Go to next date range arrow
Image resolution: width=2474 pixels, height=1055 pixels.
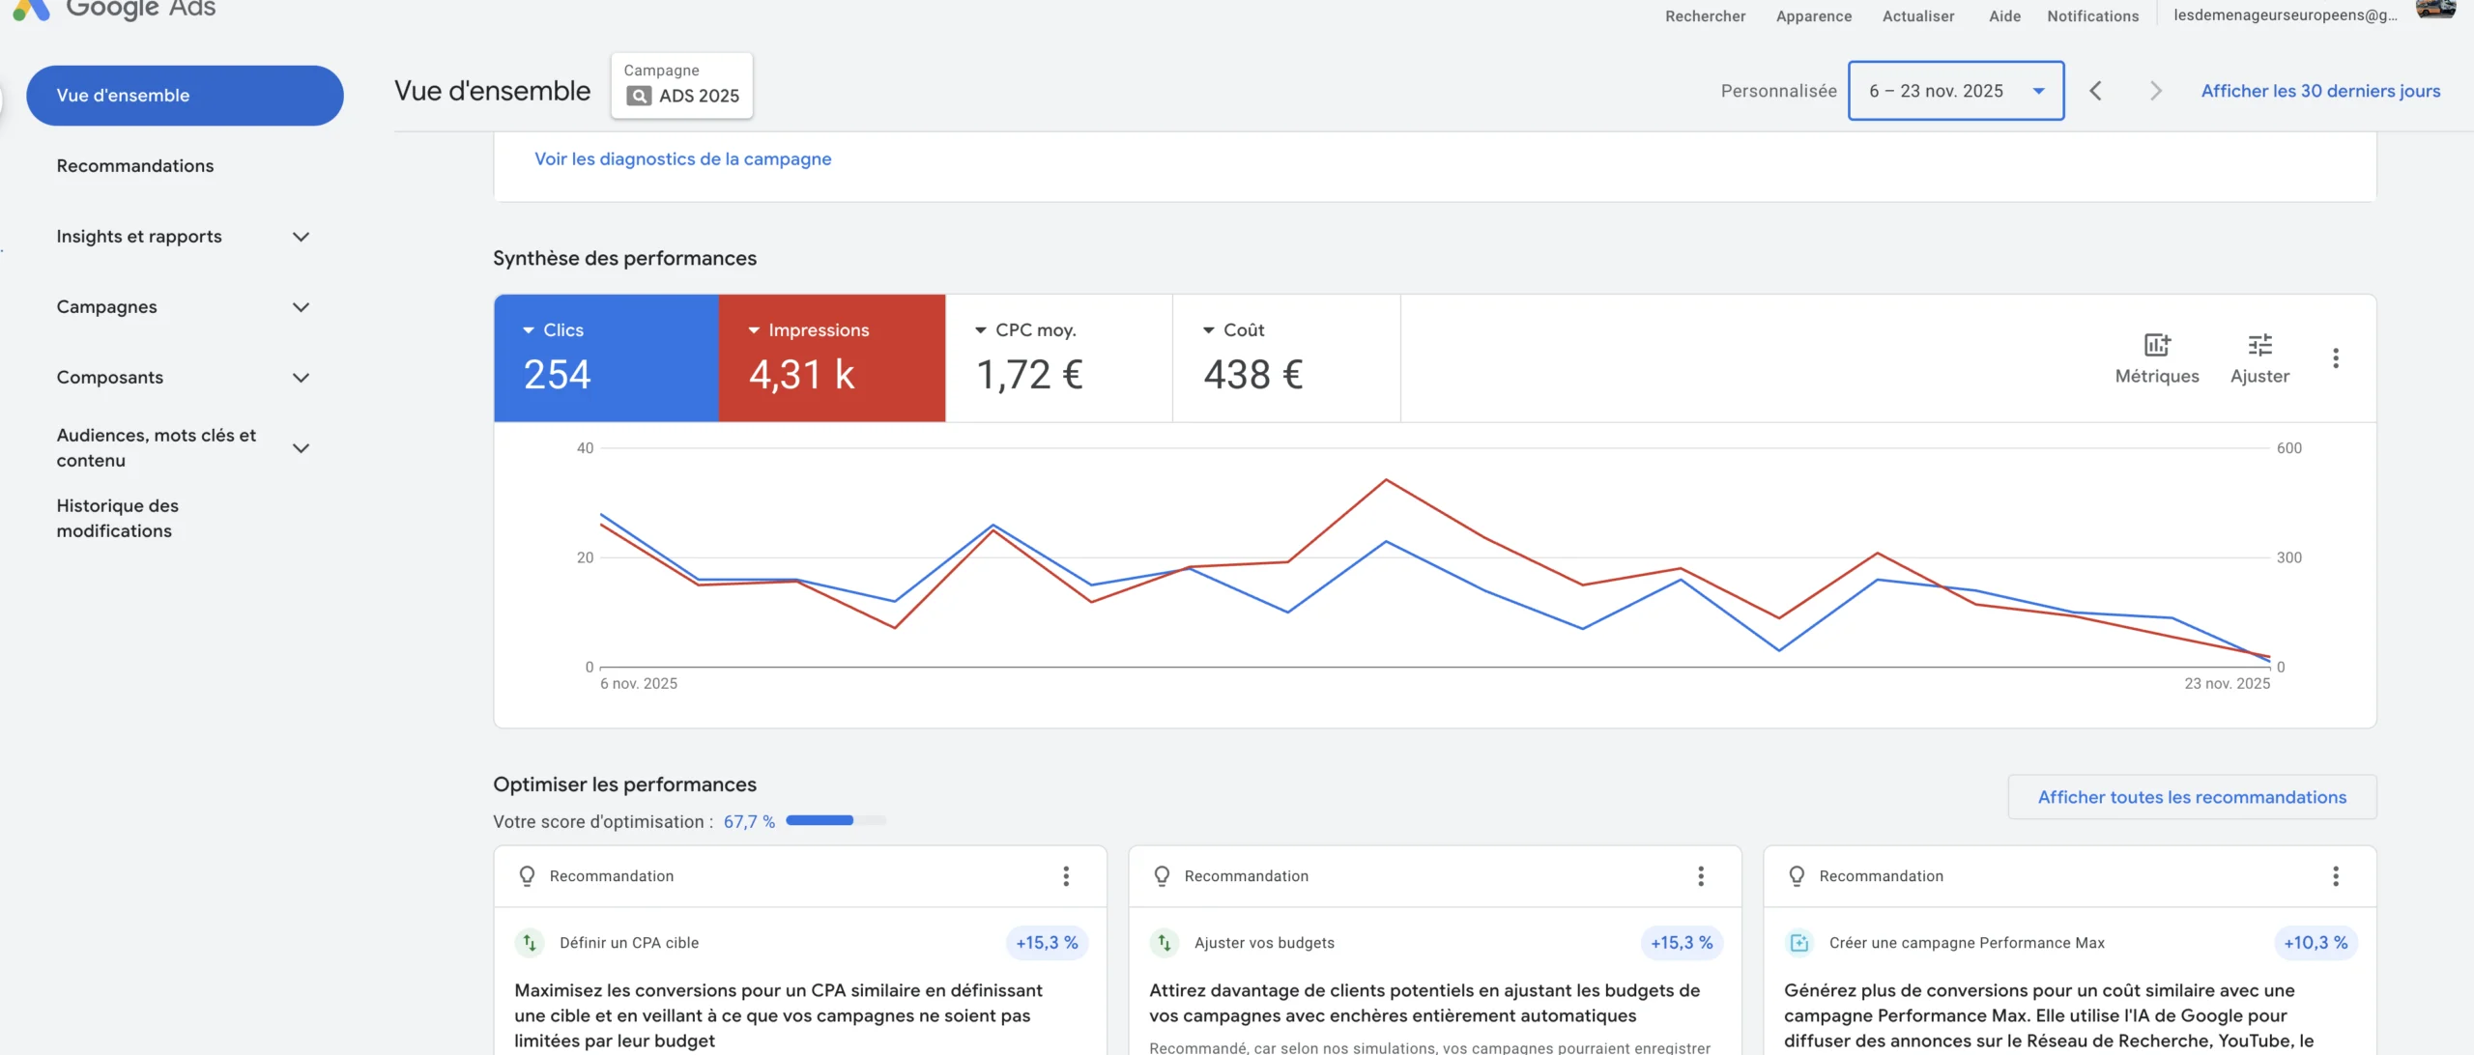[x=2155, y=91]
